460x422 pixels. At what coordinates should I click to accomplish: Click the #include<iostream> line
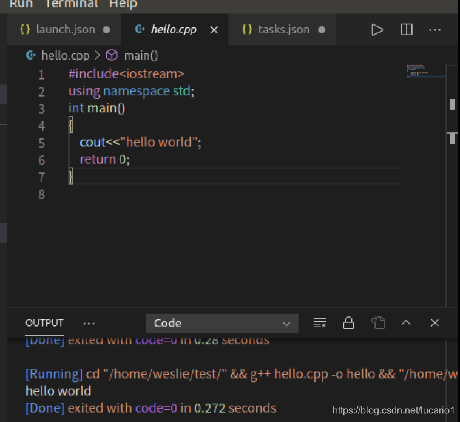pyautogui.click(x=126, y=73)
